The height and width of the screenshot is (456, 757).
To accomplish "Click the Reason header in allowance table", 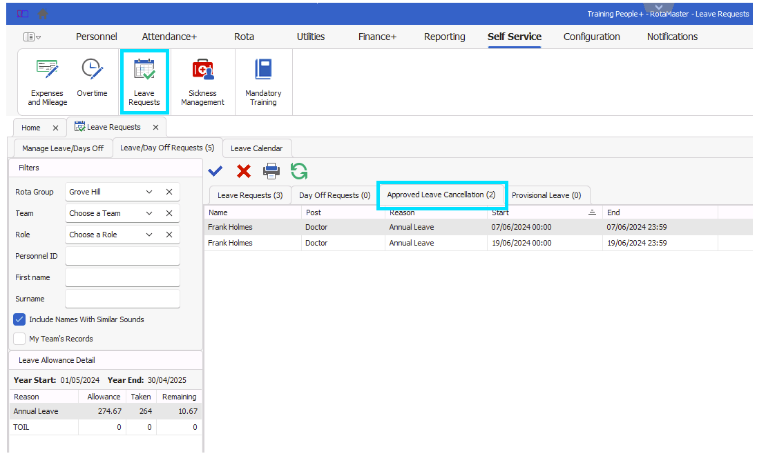I will (x=44, y=397).
